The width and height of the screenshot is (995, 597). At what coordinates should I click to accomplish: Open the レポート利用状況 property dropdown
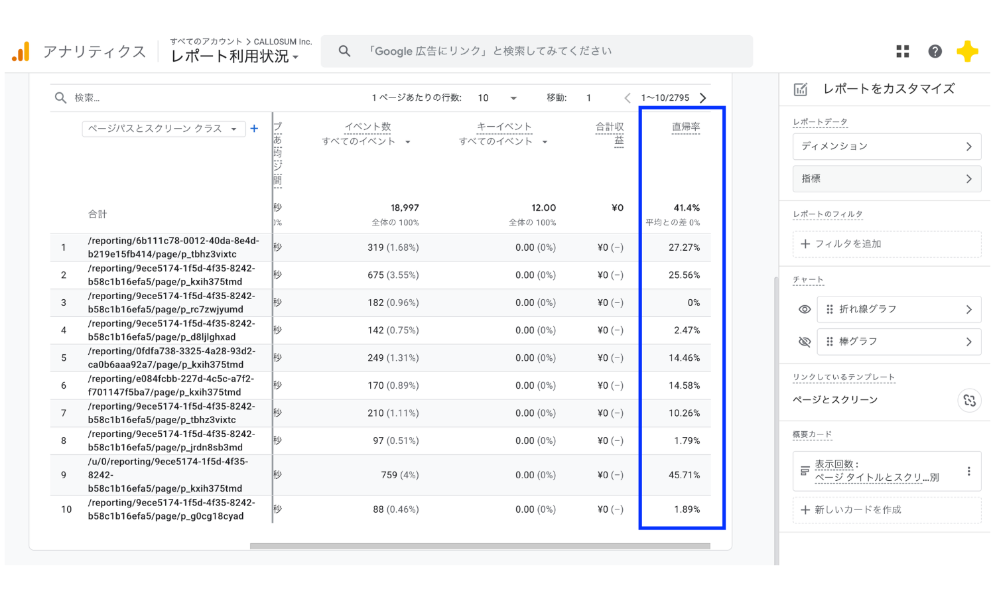point(235,56)
